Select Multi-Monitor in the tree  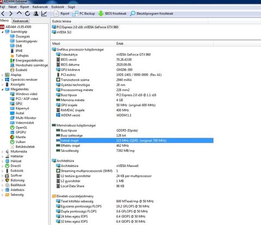coord(23,118)
